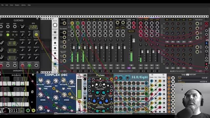Viewport: 210px width, 118px height.
Task: Click the VCA level meter
Action: click(79, 89)
